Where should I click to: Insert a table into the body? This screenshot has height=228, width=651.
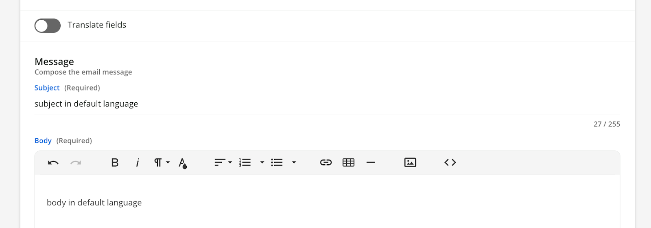[349, 163]
